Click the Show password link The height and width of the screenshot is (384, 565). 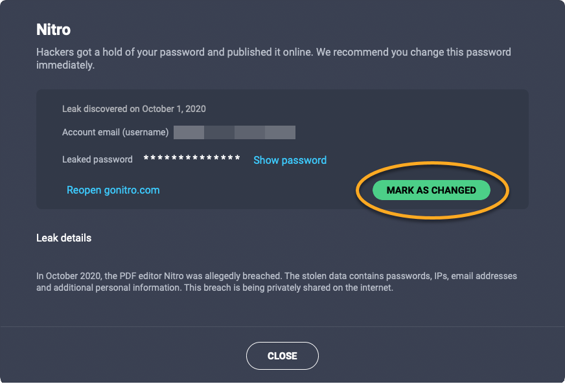pos(290,160)
